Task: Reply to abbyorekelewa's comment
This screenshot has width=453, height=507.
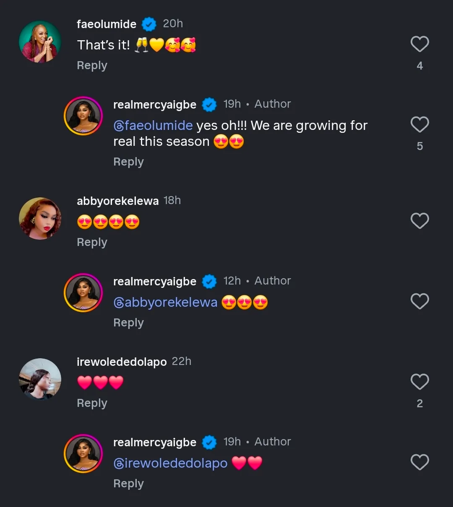Action: (92, 242)
